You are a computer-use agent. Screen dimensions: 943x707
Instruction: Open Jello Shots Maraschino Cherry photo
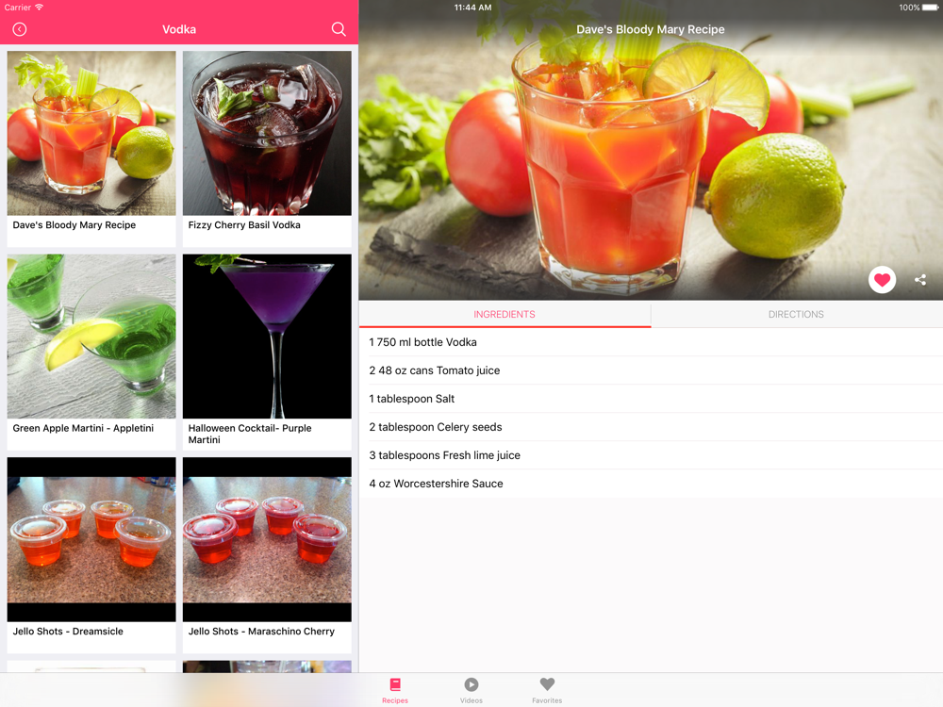click(x=267, y=539)
